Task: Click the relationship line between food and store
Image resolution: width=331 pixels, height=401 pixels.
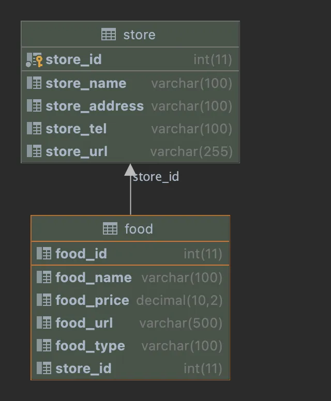Action: tap(130, 195)
